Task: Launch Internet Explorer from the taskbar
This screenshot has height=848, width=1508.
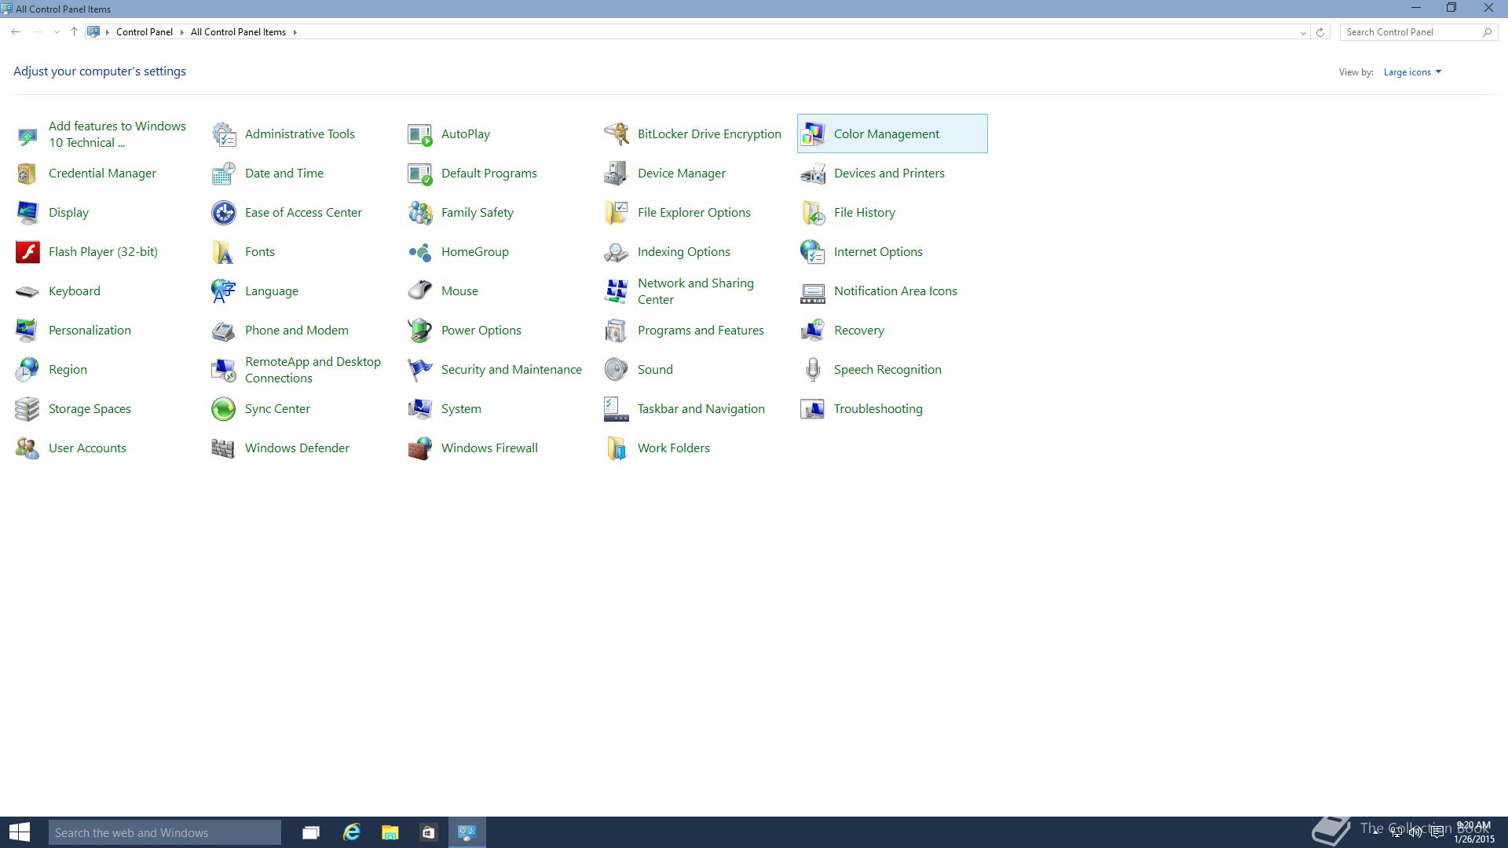Action: click(351, 832)
